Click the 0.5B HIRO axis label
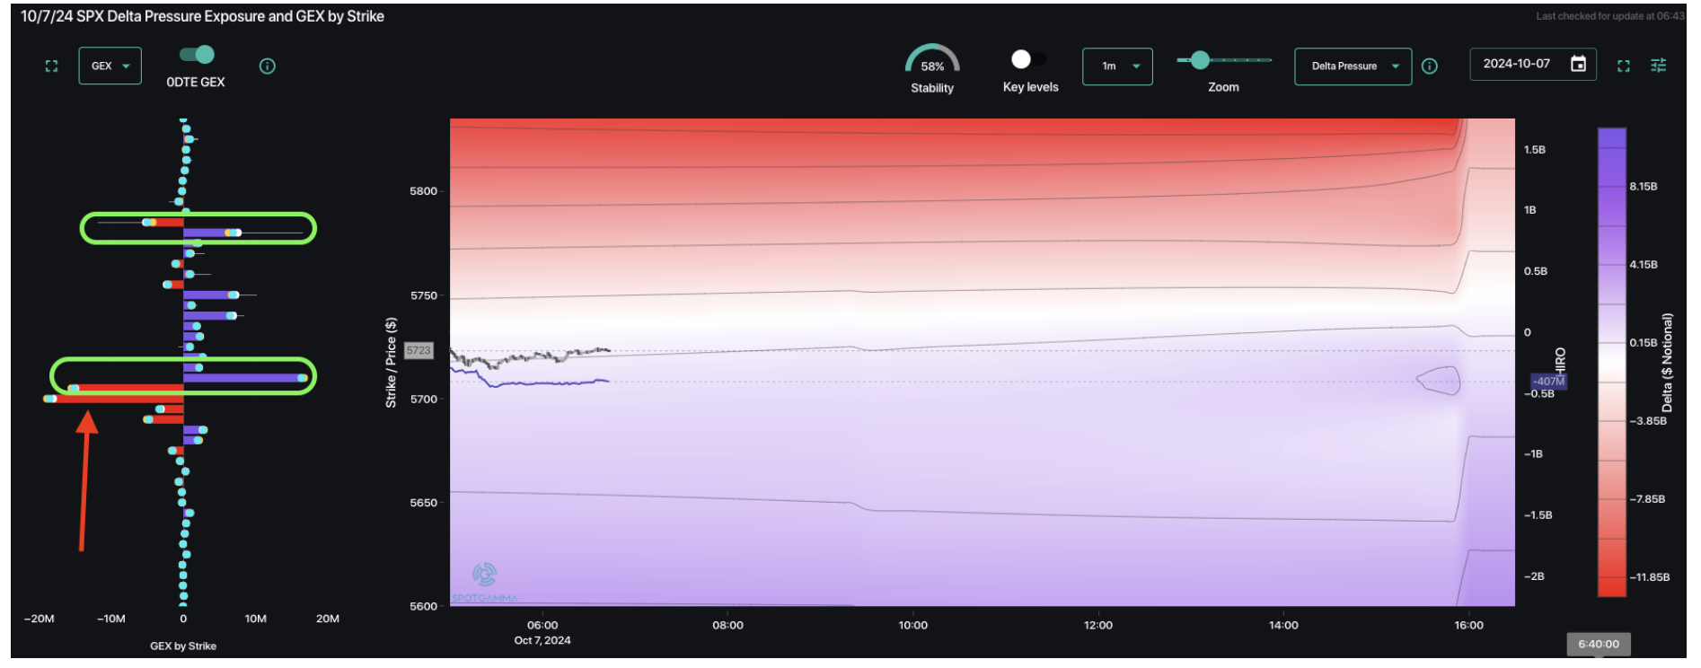The height and width of the screenshot is (668, 1701). [1536, 271]
